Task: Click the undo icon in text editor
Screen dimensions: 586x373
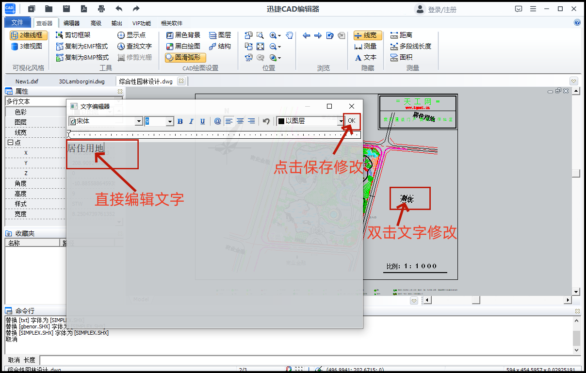Action: click(x=266, y=121)
